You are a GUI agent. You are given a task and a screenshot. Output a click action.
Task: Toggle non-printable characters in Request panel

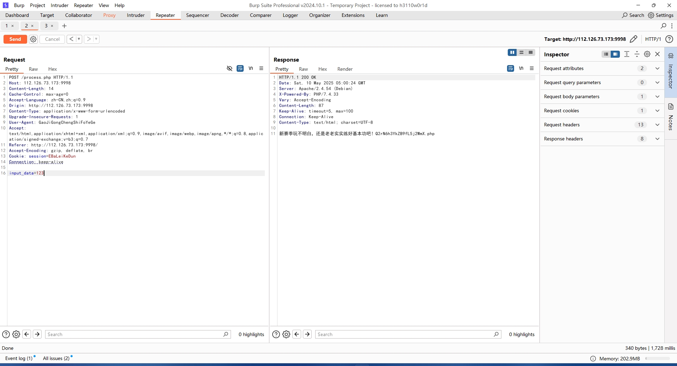coord(251,68)
